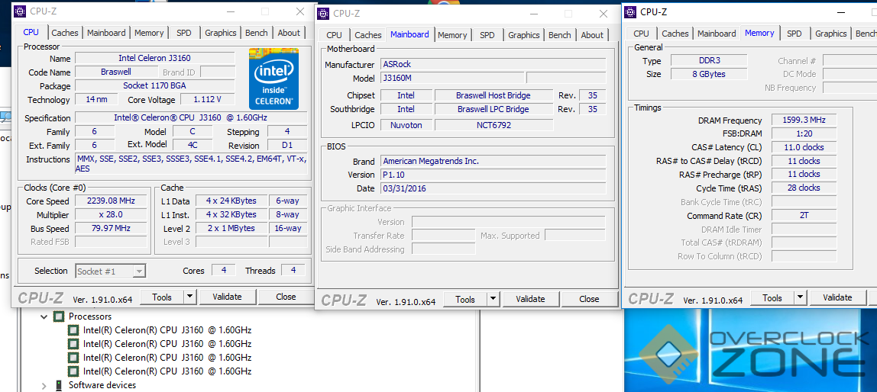Click the CPU-Z title icon in the leftmost window

click(x=20, y=11)
